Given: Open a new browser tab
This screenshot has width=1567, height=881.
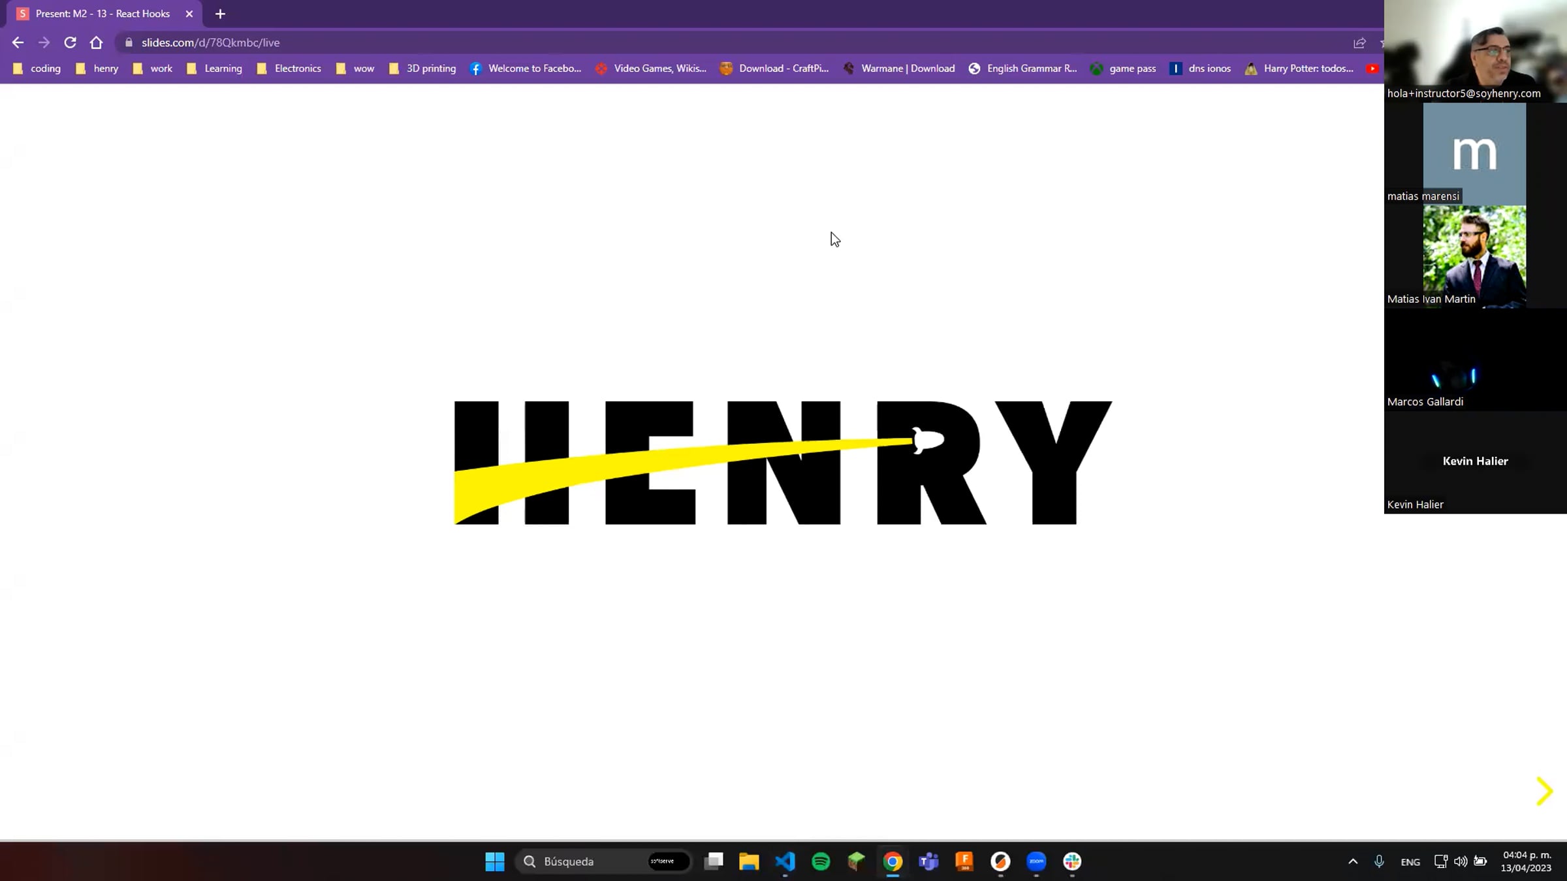Looking at the screenshot, I should coord(220,14).
